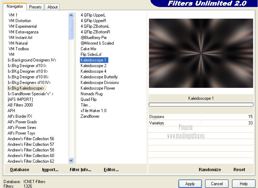Click scroll up arrow in category list

71,15
